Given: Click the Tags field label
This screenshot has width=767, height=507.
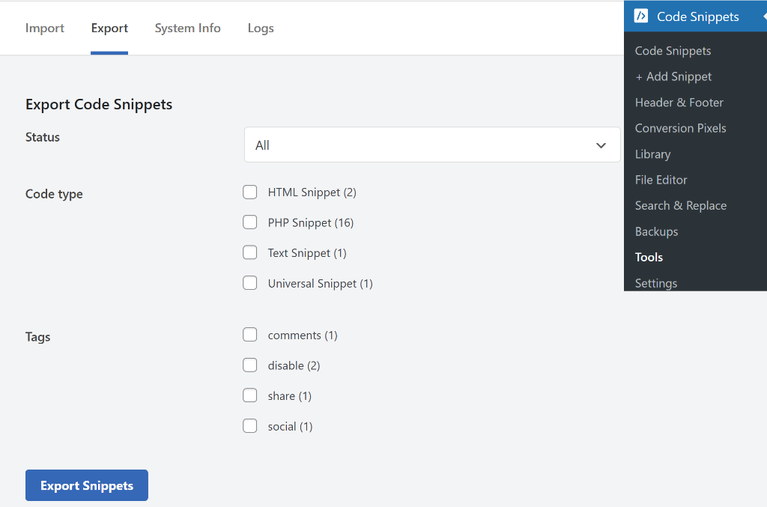Looking at the screenshot, I should 37,337.
